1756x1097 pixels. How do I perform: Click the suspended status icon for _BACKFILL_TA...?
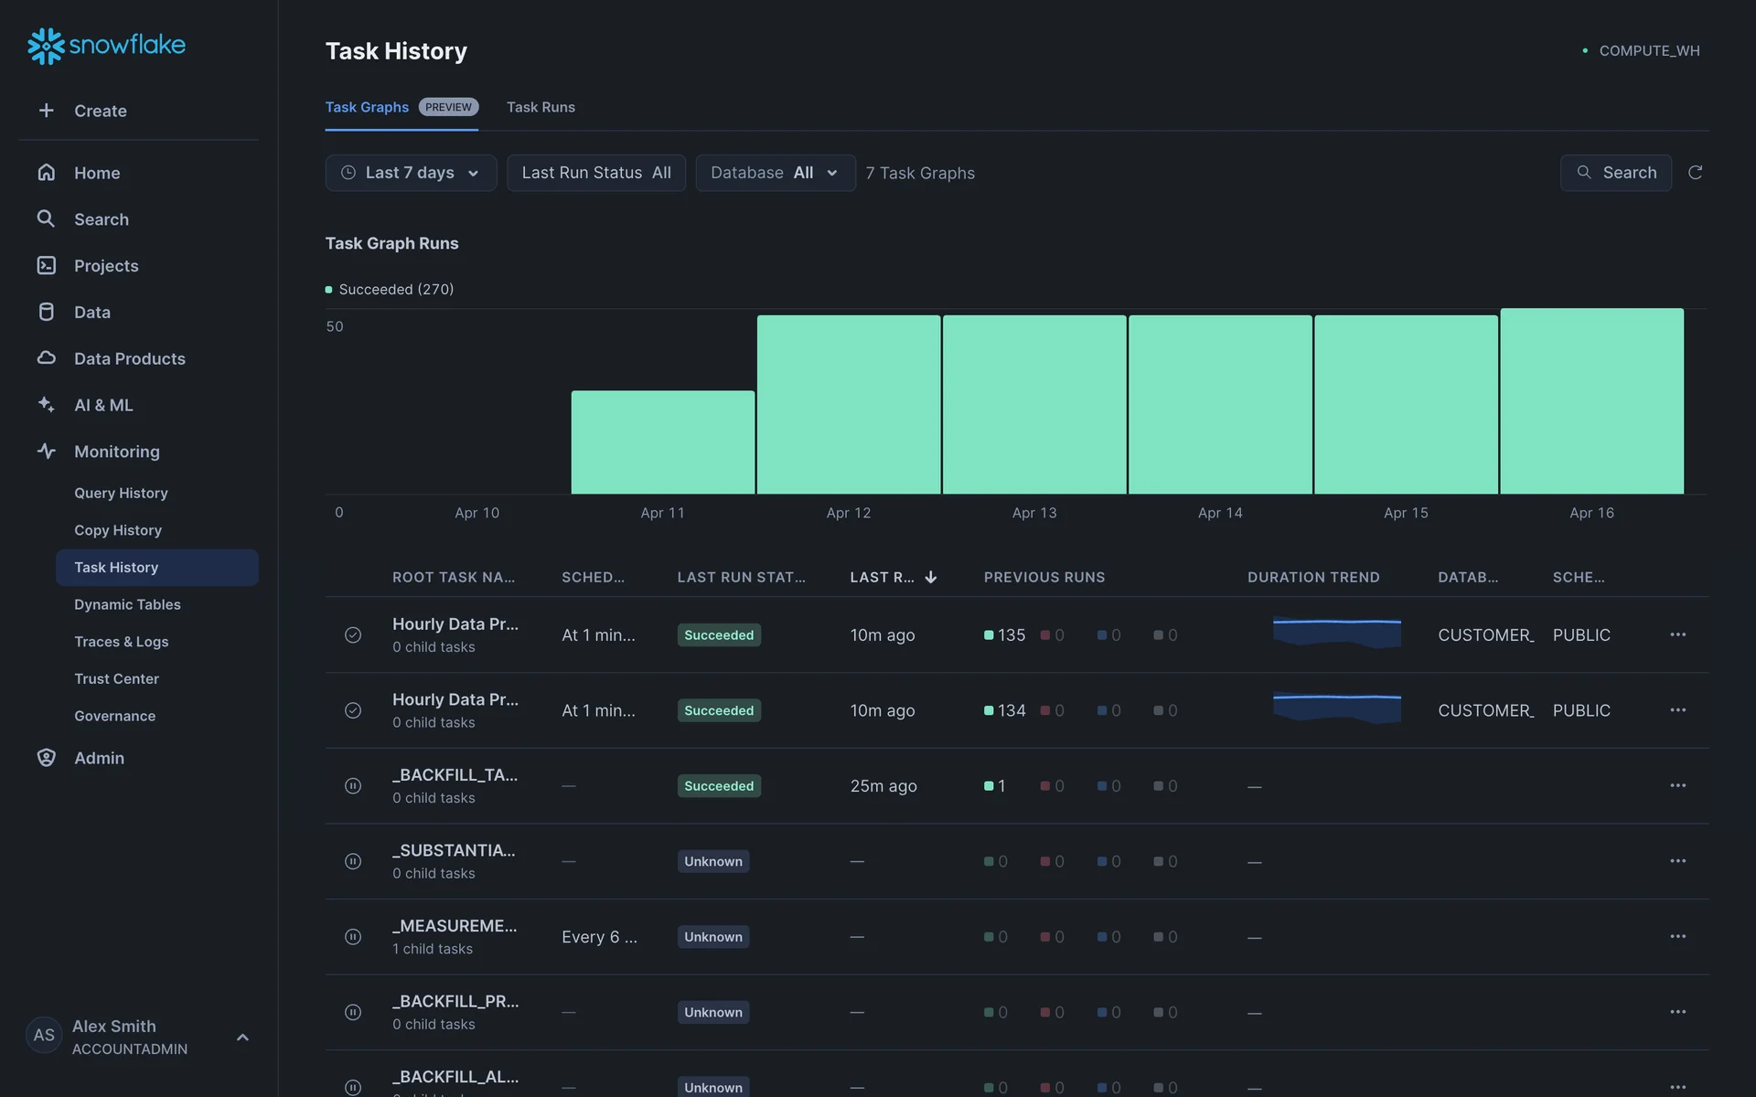point(353,786)
